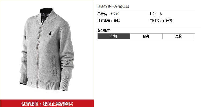Click the 针织 fabric value
The width and height of the screenshot is (201, 107).
[169, 21]
